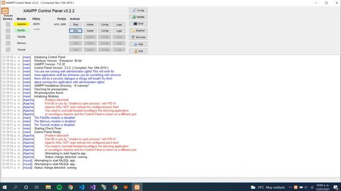
Task: Open Apache Admin
Action: tap(90, 24)
